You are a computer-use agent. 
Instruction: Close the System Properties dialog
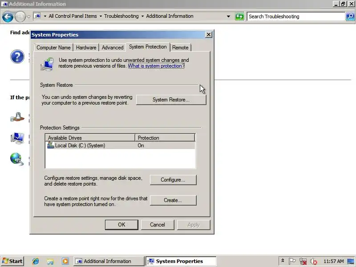coord(209,35)
